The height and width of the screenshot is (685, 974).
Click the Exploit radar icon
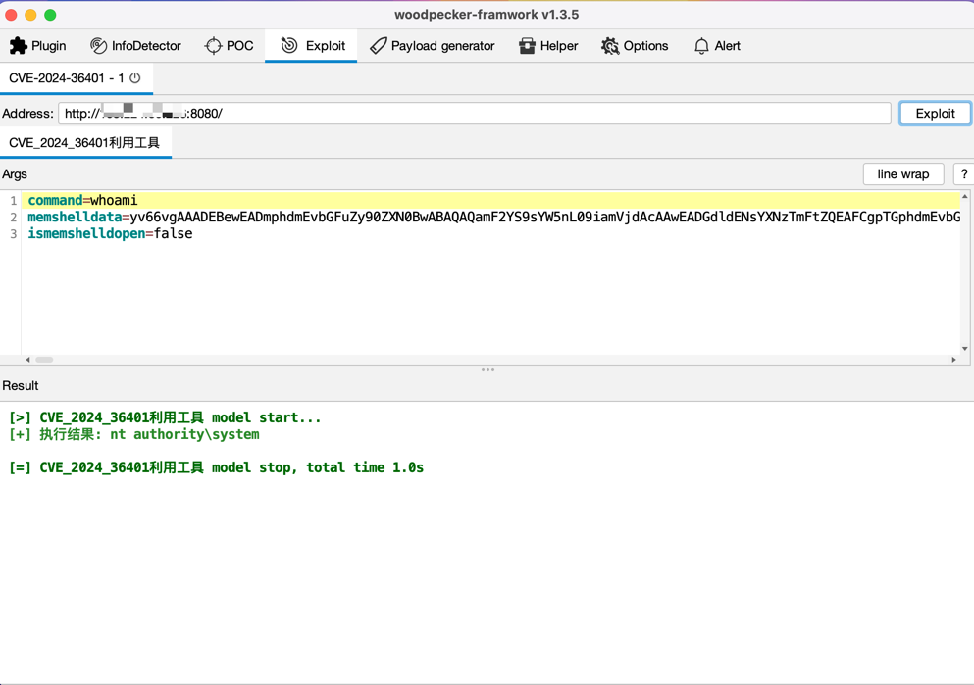tap(289, 45)
